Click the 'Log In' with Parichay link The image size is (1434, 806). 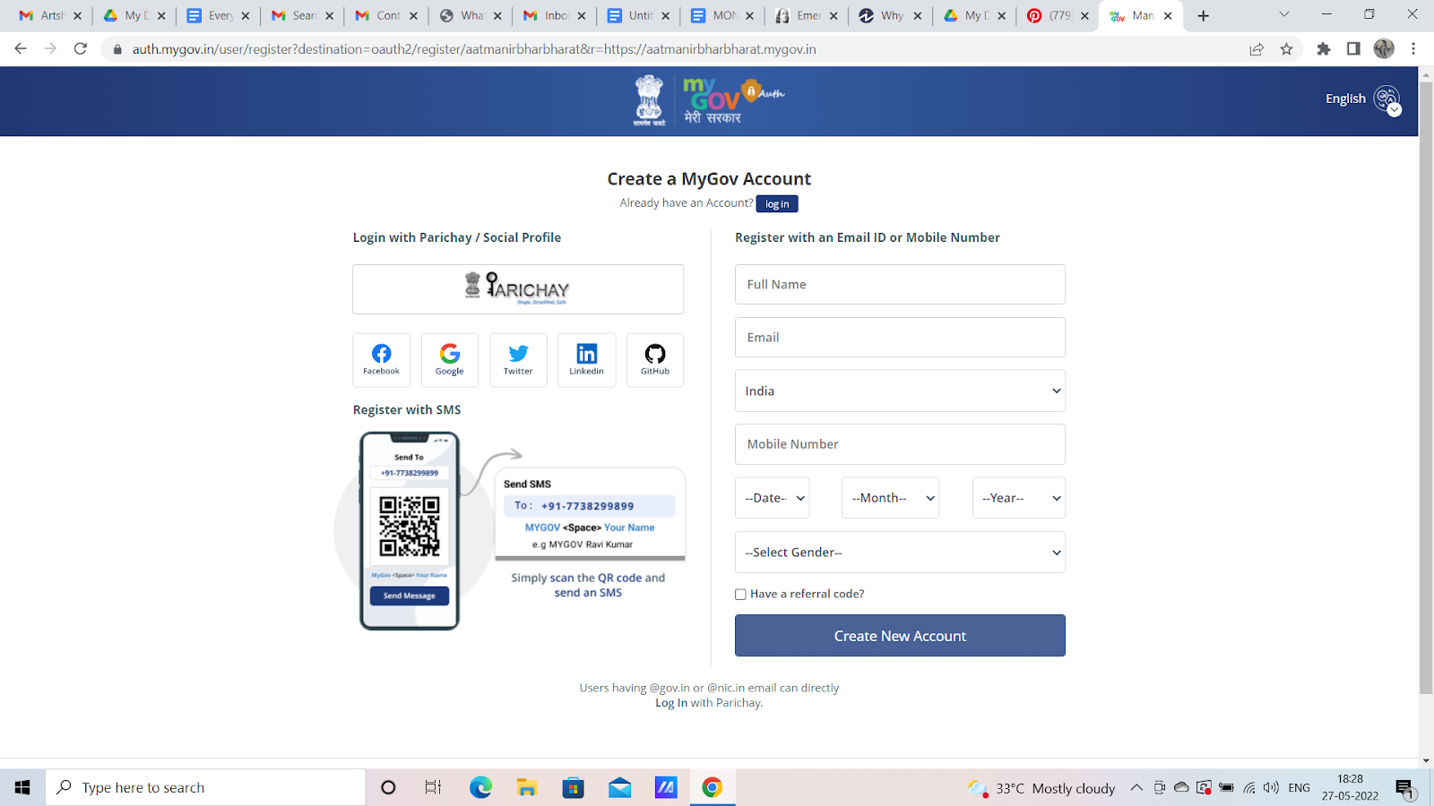click(x=671, y=703)
